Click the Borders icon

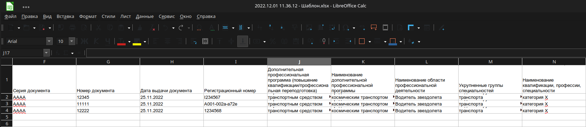361,42
